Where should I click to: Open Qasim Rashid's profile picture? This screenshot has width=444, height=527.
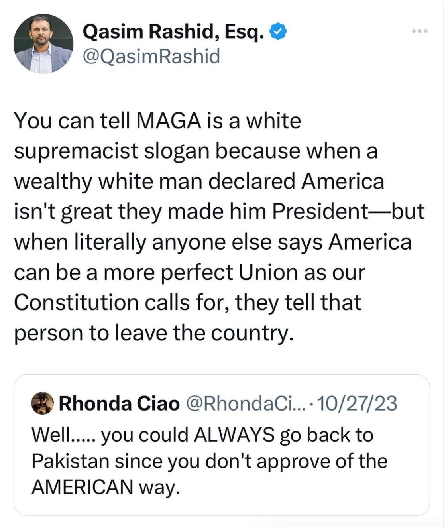(43, 44)
